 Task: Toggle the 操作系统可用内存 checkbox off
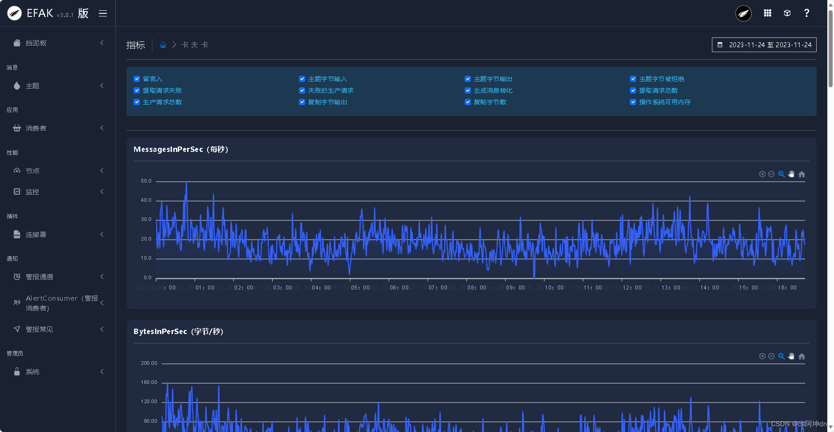(x=633, y=102)
